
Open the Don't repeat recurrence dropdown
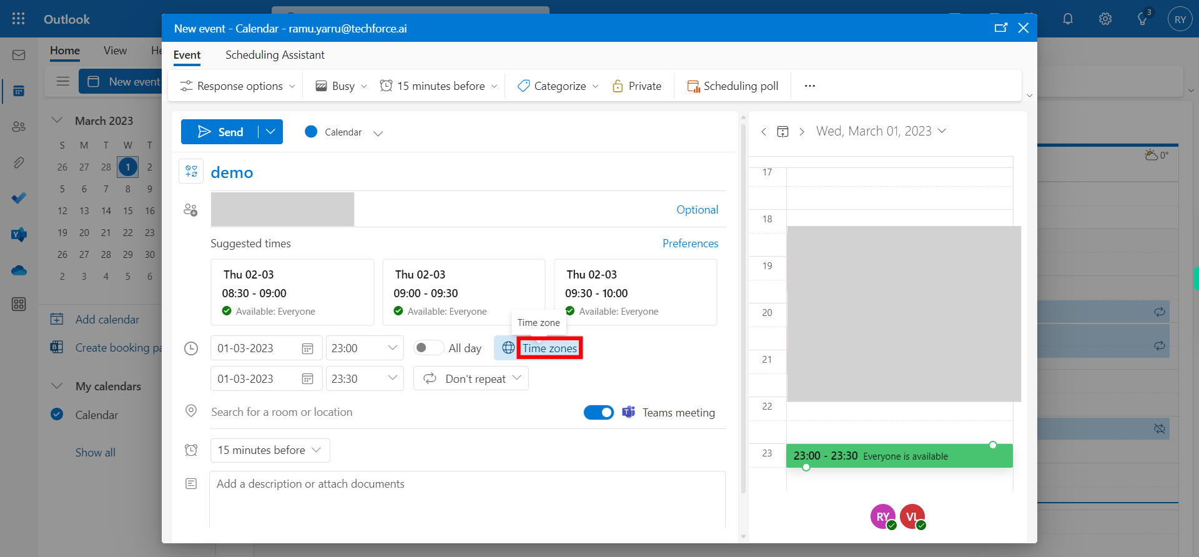(x=471, y=378)
